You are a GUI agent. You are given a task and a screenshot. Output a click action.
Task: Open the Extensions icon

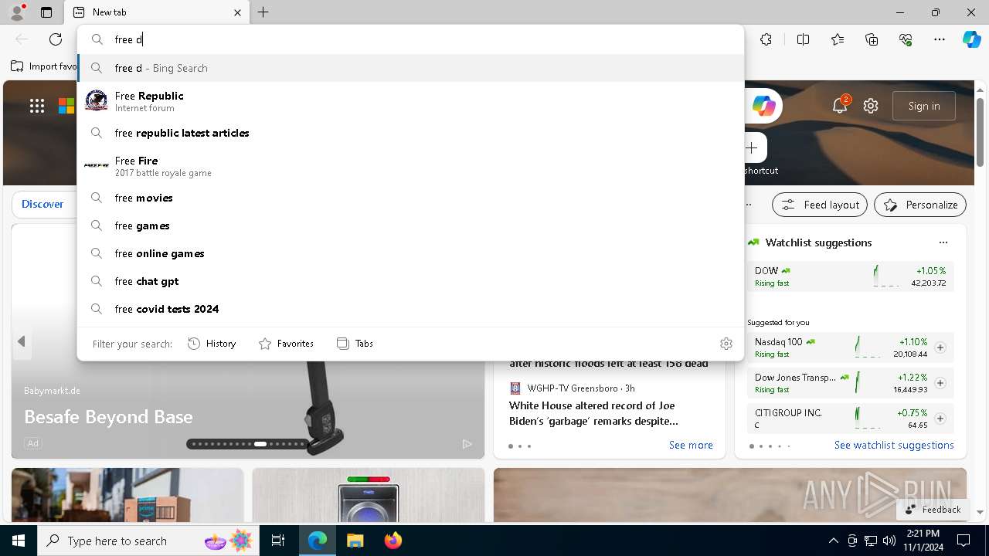(766, 39)
